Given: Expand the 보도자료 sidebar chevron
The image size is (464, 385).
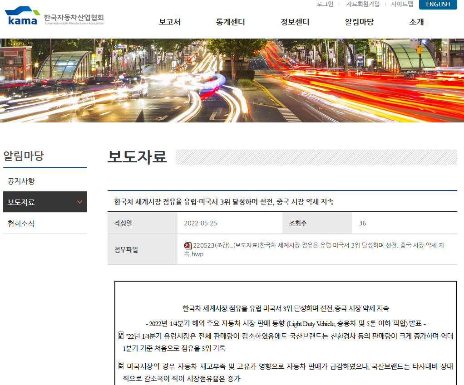Looking at the screenshot, I should pyautogui.click(x=80, y=202).
